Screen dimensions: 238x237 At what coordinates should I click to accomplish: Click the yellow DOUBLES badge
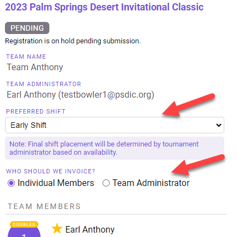(24, 224)
